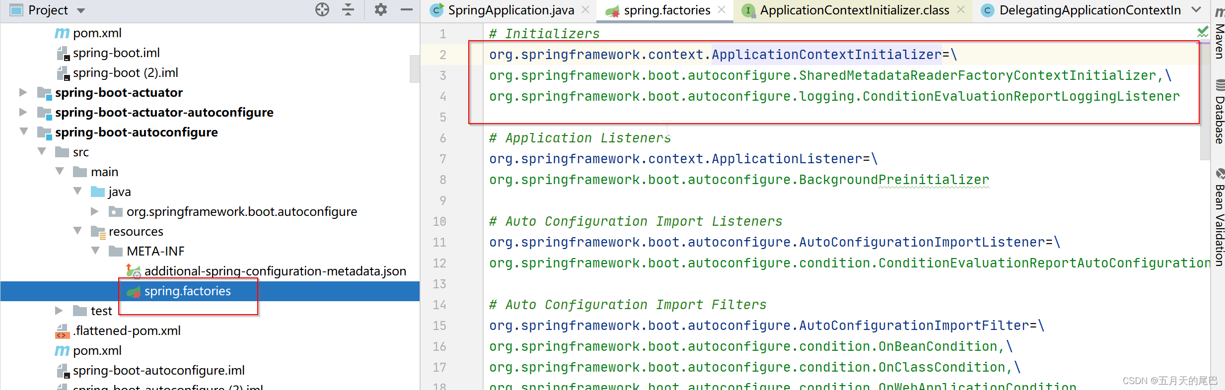1225x390 pixels.
Task: Click the main folder icon
Action: (x=80, y=172)
